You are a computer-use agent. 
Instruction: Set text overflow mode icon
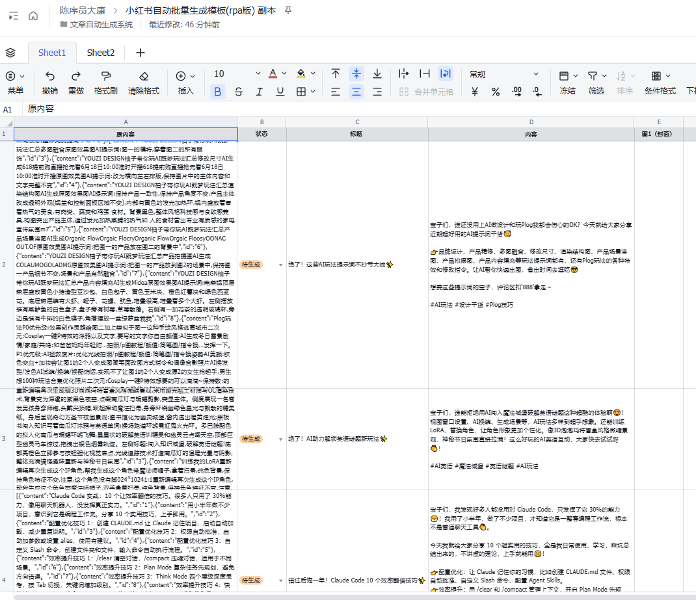coord(403,73)
